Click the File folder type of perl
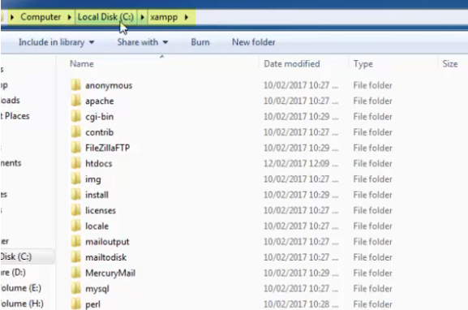The width and height of the screenshot is (468, 310). pos(372,304)
